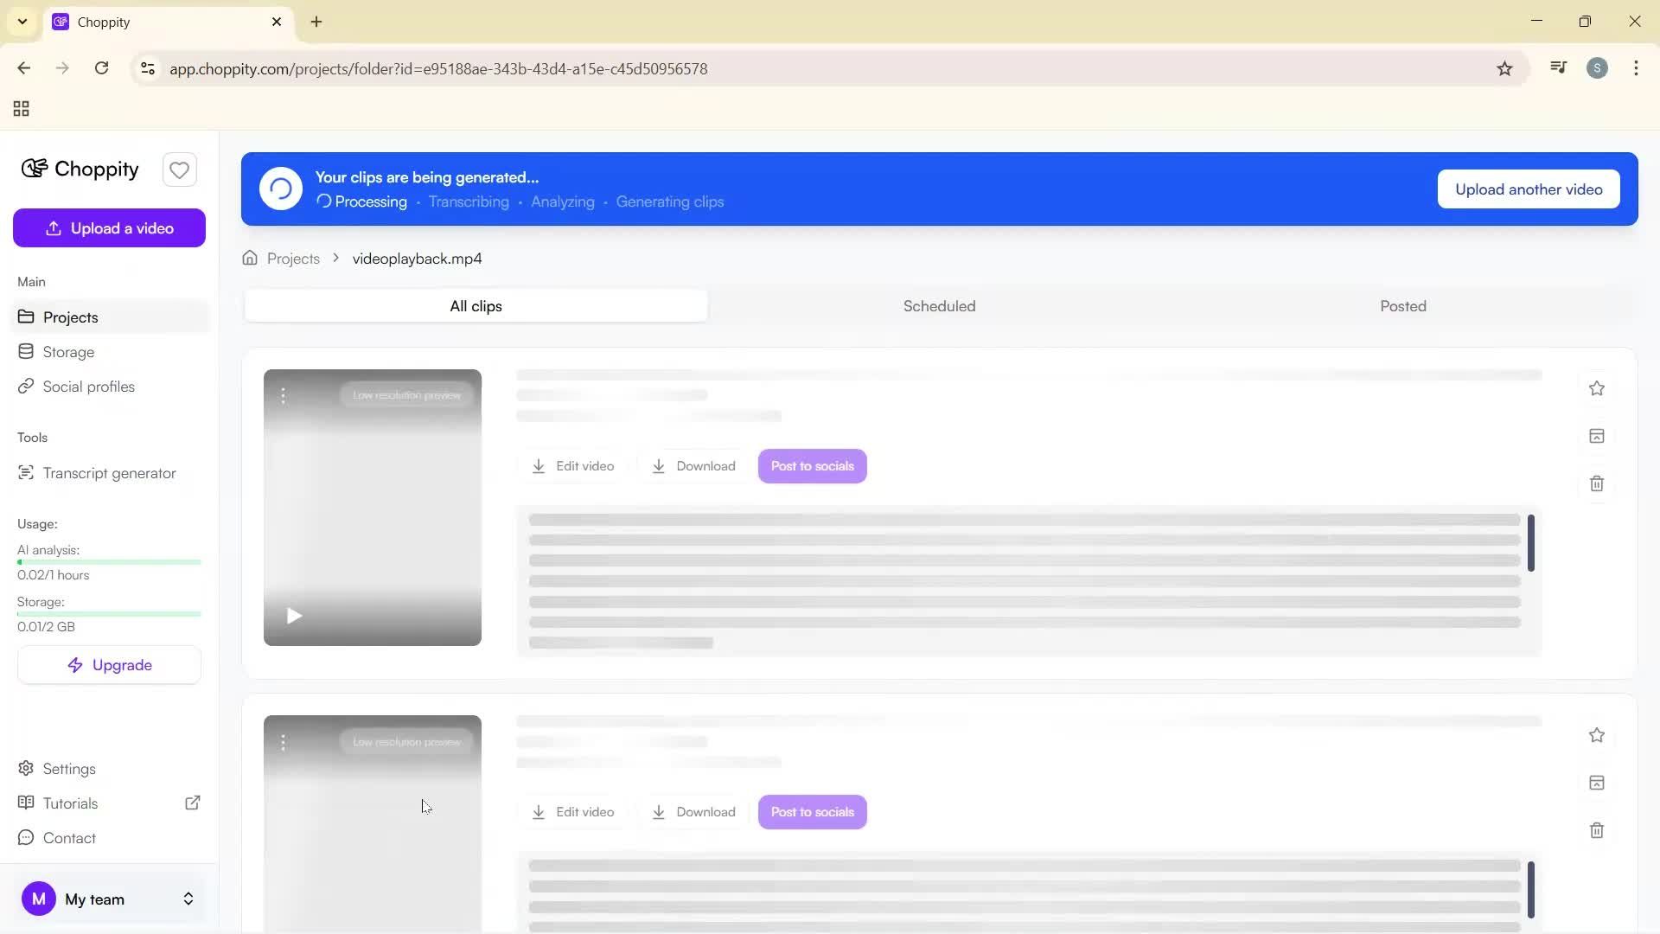Viewport: 1660px width, 934px height.
Task: Delete the first clip with trash icon
Action: point(1596,483)
